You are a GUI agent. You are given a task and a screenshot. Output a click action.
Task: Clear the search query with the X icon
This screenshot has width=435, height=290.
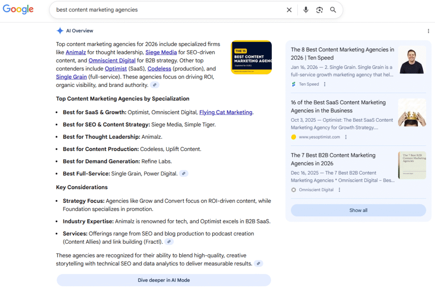(x=289, y=10)
